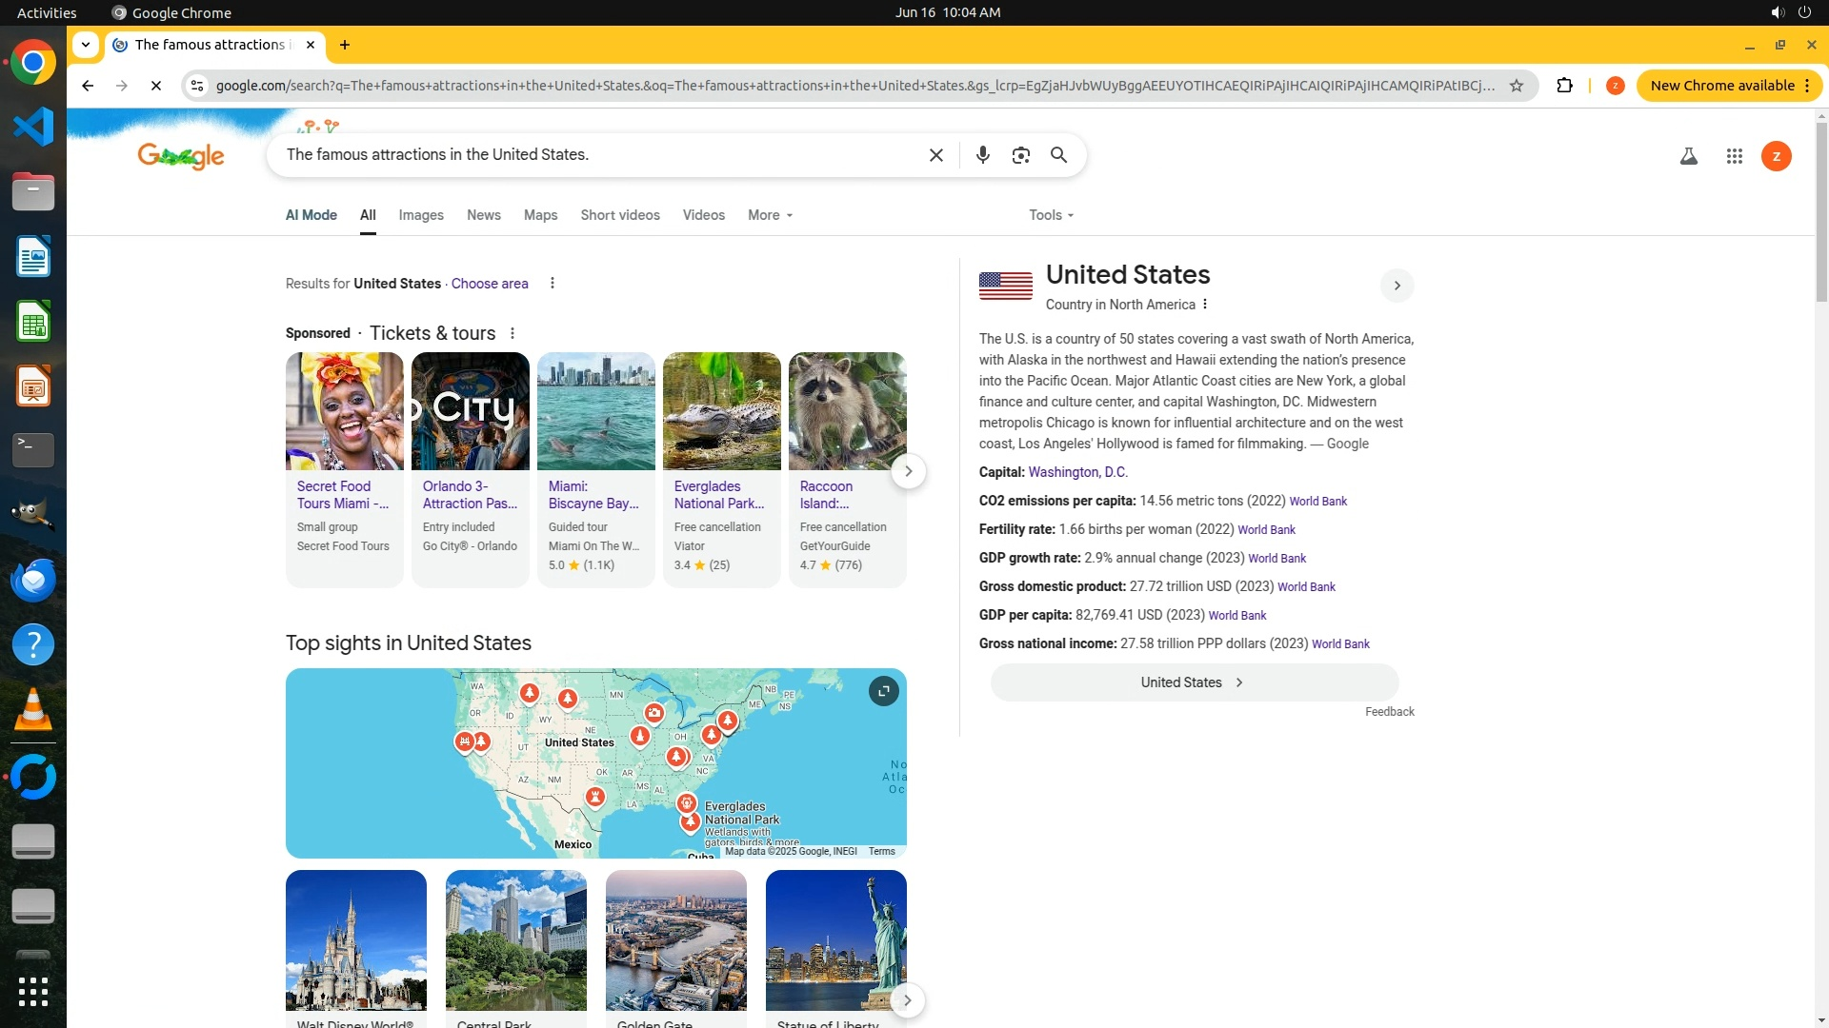
Task: Stop page loading in toolbar
Action: click(x=156, y=86)
